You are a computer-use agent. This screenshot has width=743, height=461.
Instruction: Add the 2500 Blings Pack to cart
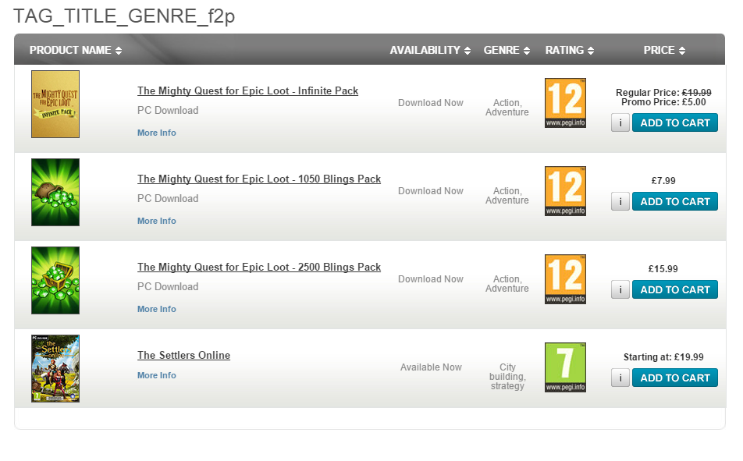675,289
